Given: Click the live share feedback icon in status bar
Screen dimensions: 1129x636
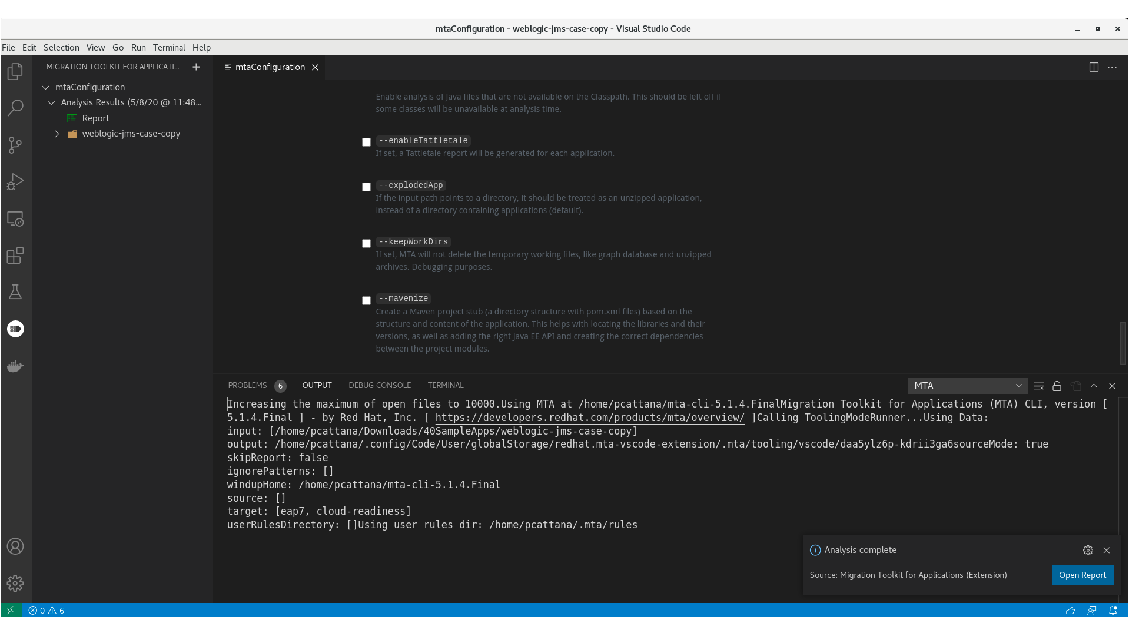Looking at the screenshot, I should [1091, 611].
